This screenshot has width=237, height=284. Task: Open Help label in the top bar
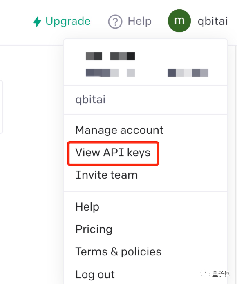tap(139, 21)
